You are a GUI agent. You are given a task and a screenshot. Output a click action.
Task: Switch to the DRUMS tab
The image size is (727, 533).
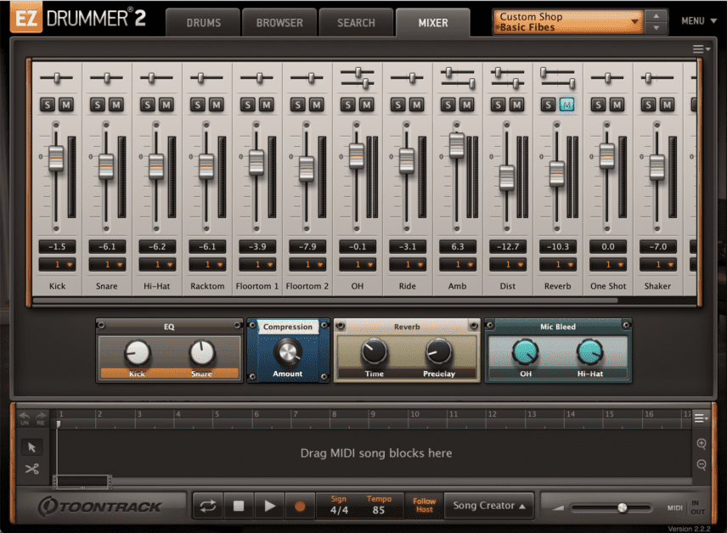tap(204, 23)
